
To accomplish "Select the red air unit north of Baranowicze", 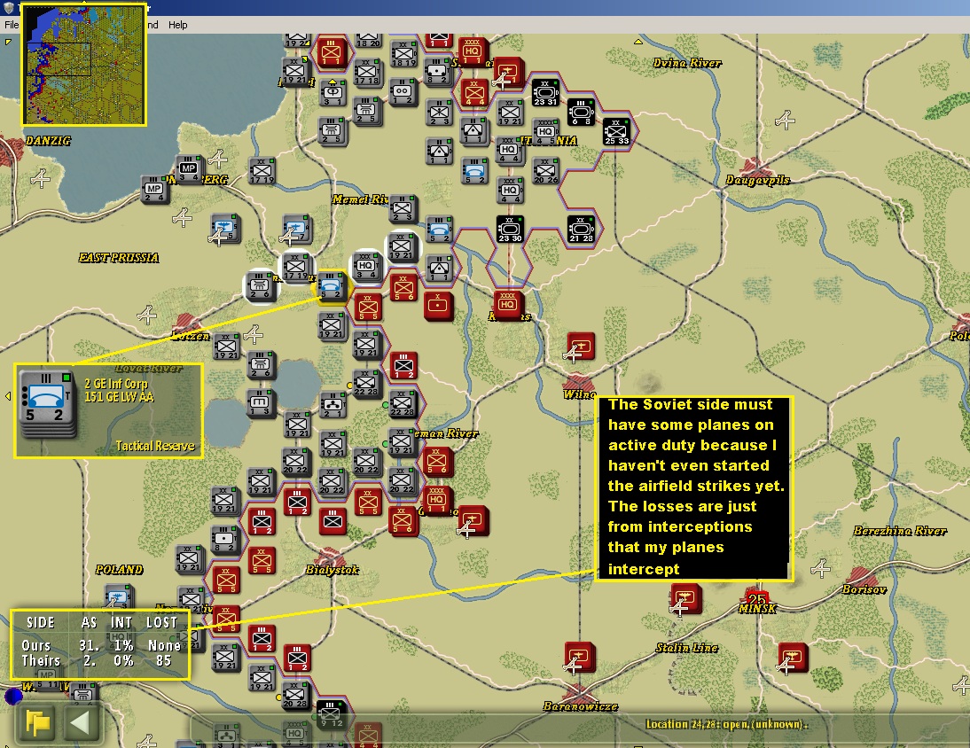I will (580, 657).
